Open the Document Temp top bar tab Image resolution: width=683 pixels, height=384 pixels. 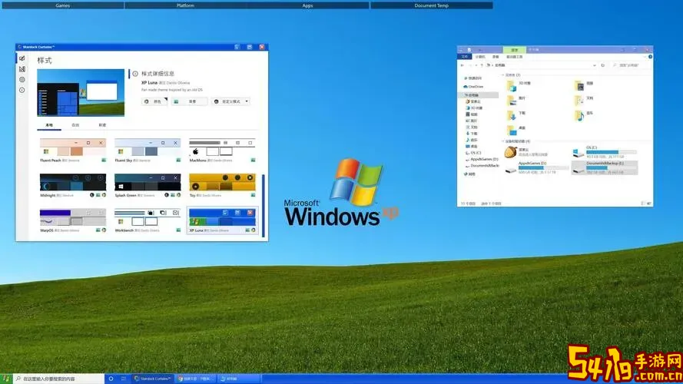(x=432, y=5)
